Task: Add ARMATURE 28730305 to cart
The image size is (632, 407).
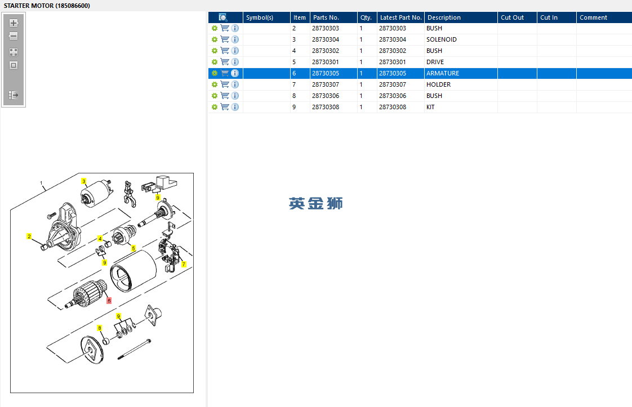Action: (225, 73)
